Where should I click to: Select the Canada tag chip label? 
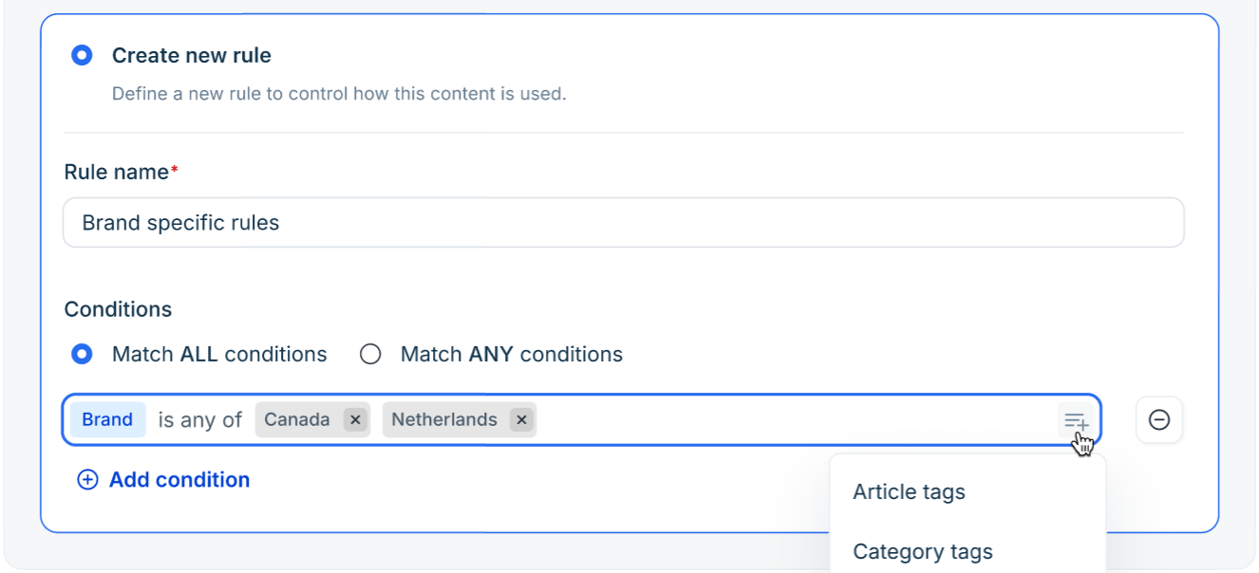pos(297,419)
